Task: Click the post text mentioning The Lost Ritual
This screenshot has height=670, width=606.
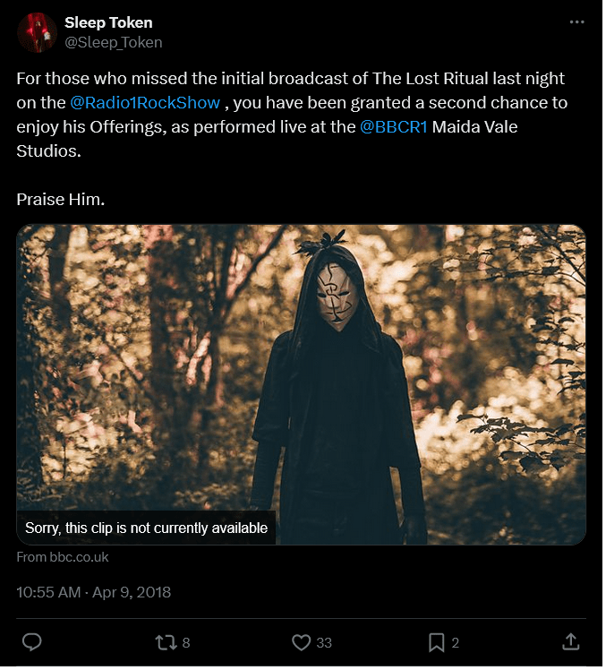Action: pyautogui.click(x=291, y=79)
